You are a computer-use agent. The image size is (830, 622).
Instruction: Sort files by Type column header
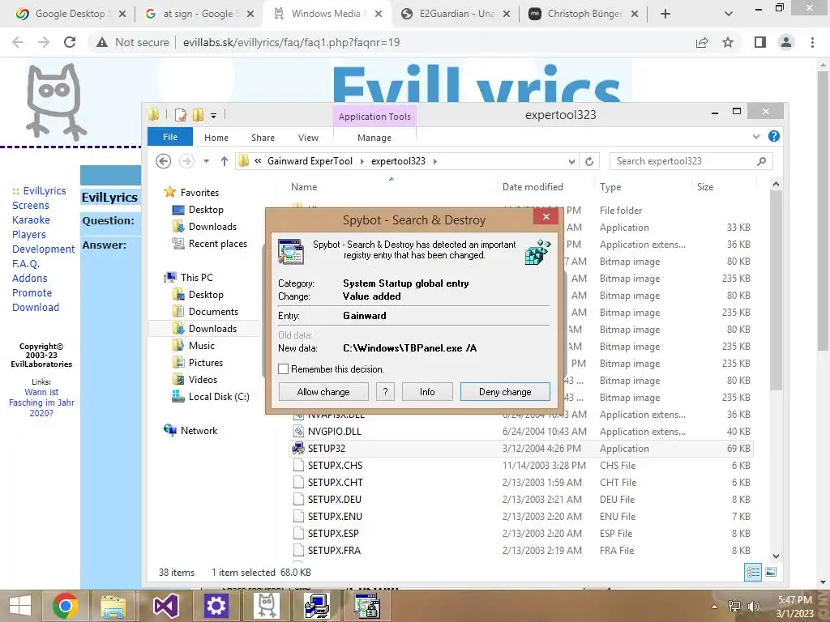(610, 187)
